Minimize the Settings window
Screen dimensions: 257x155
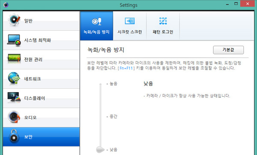227,4
